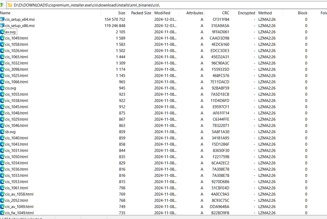Viewport: 327px width, 219px height.
Task: Select the file name cis_av_1058.html
Action: [19, 194]
